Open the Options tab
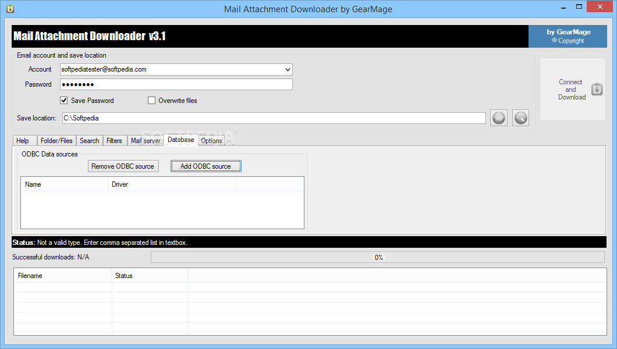This screenshot has width=617, height=349. click(x=212, y=141)
